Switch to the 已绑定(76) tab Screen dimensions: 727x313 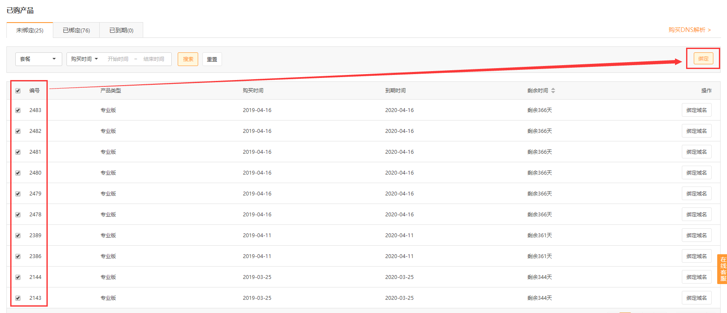76,30
